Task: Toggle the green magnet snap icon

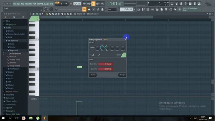Action: pyautogui.click(x=37, y=14)
